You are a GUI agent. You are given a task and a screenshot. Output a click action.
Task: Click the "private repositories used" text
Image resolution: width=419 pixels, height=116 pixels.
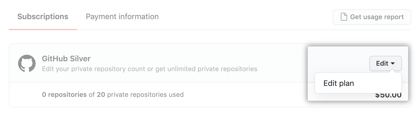tap(145, 95)
